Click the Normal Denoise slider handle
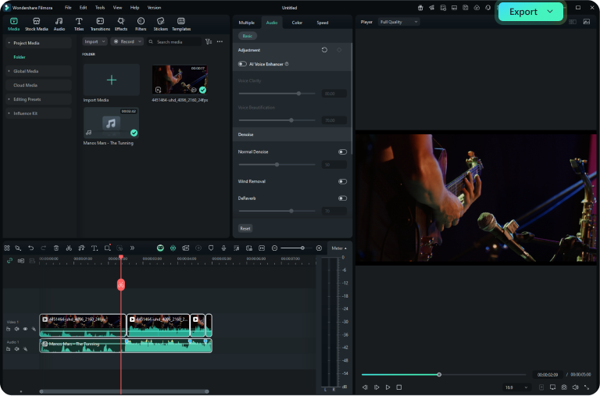This screenshot has height=396, width=600. (x=277, y=165)
